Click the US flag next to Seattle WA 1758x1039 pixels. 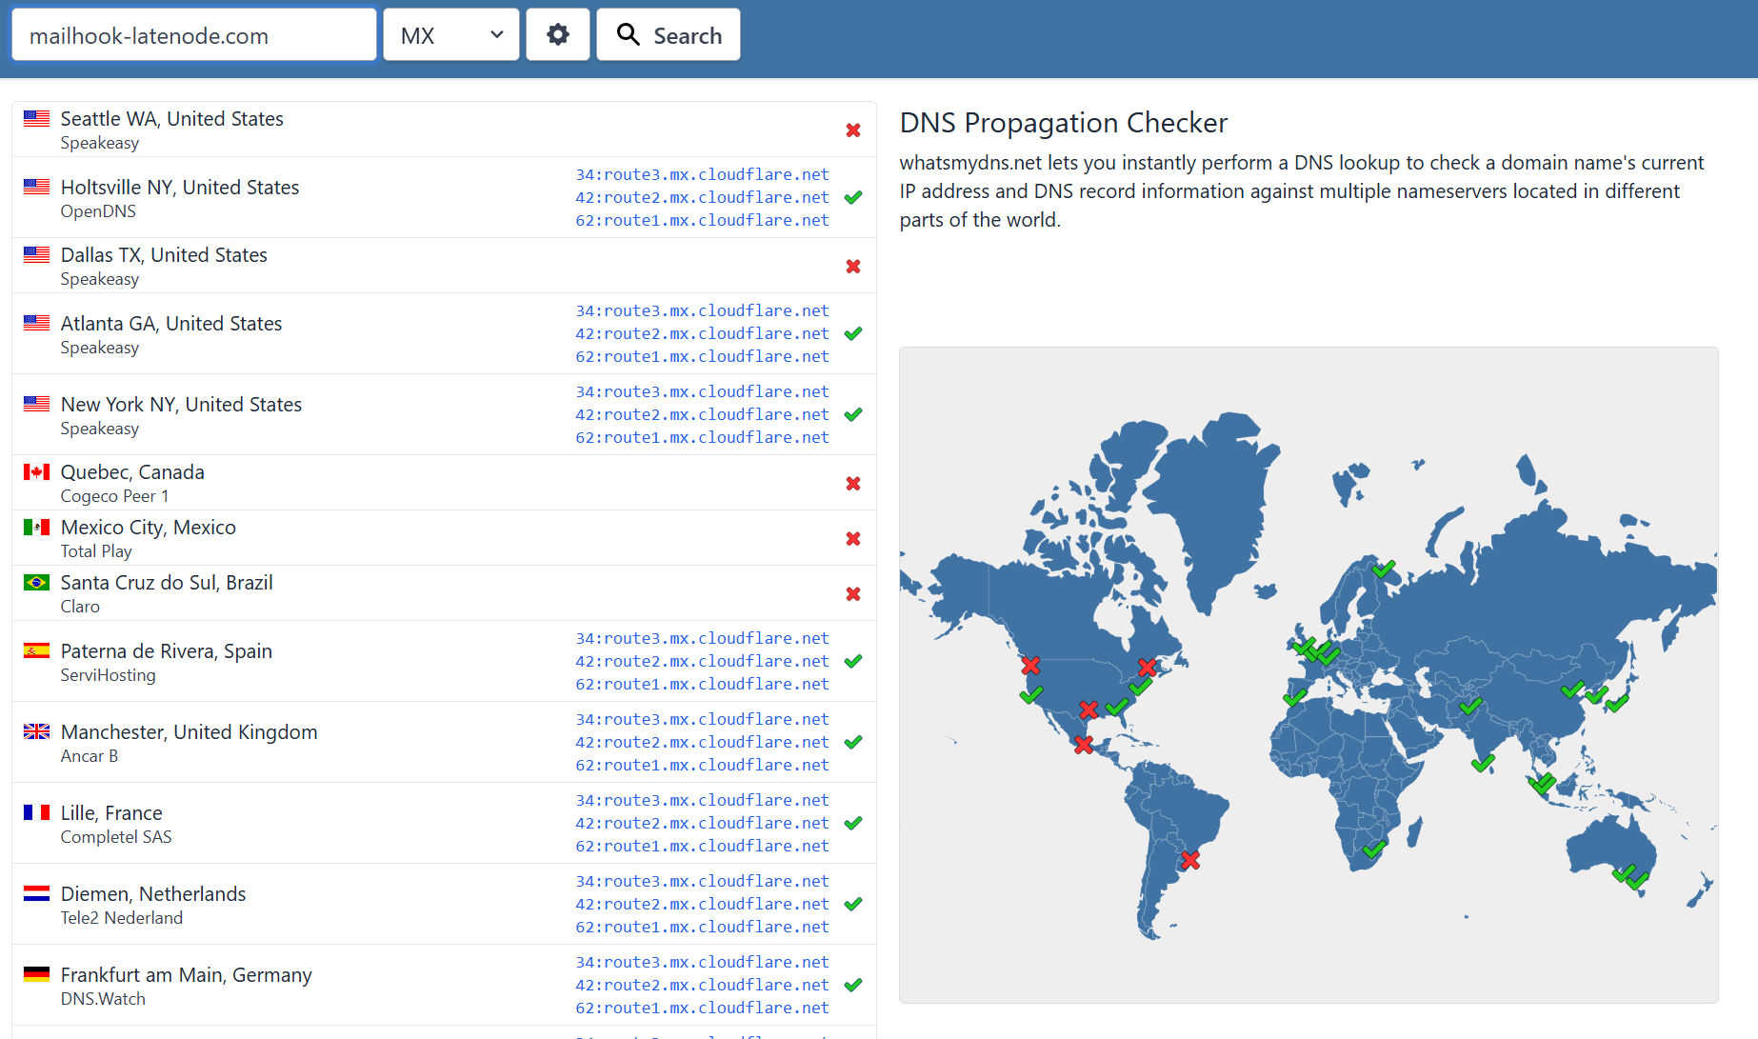coord(36,119)
